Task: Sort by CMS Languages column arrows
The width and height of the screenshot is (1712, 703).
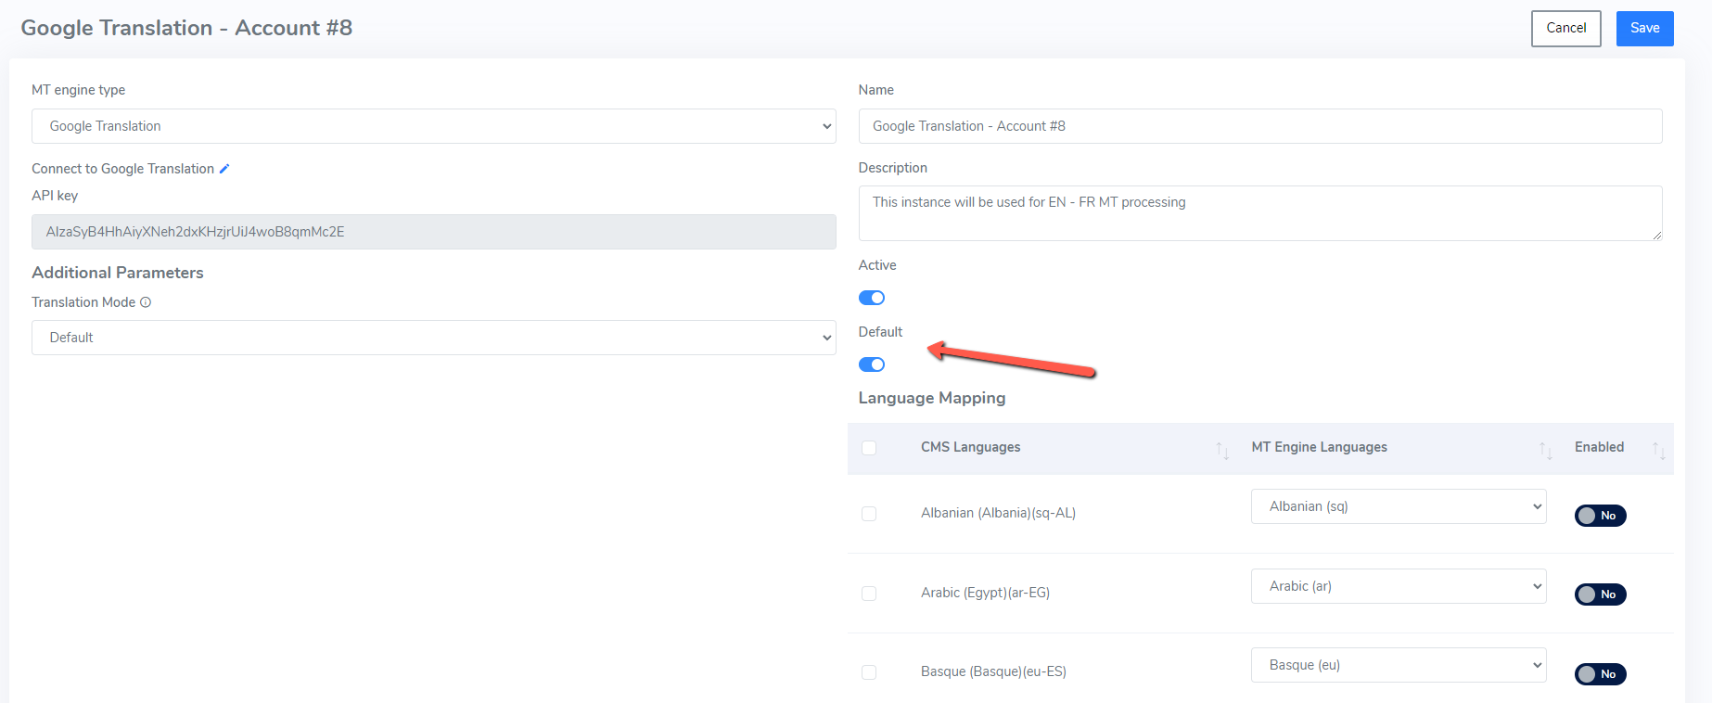Action: 1222,450
